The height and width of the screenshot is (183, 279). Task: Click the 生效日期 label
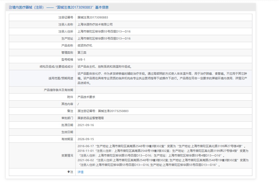click(x=67, y=132)
